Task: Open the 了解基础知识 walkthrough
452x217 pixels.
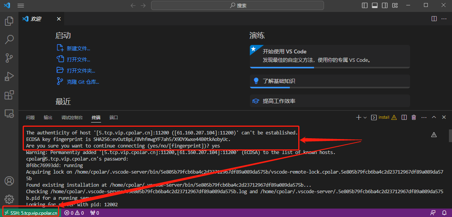Action: [x=330, y=81]
